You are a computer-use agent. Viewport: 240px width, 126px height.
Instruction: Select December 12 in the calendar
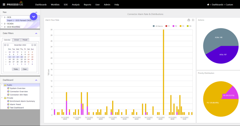coord(10,57)
